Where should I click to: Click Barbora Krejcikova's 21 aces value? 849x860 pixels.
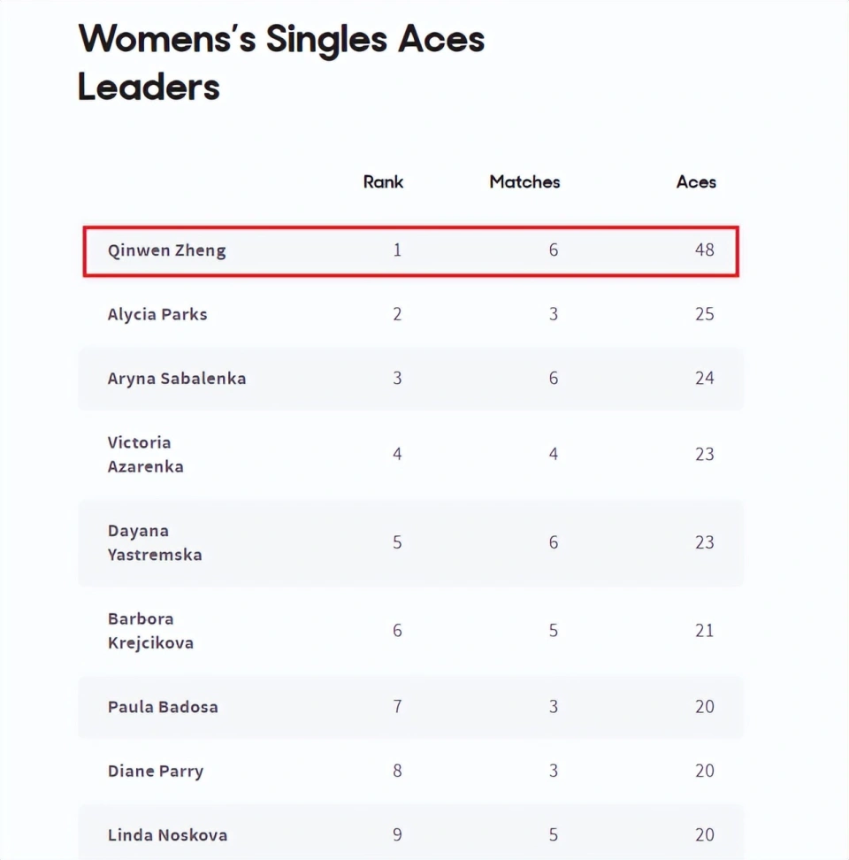tap(704, 631)
